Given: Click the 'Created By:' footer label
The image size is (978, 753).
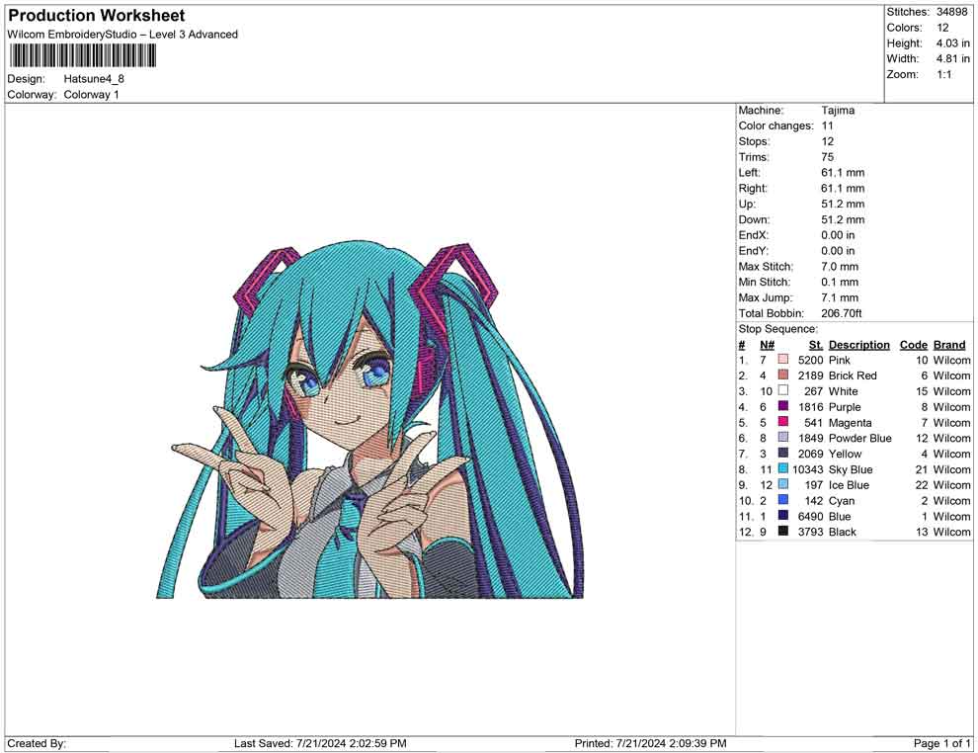Looking at the screenshot, I should (x=37, y=743).
